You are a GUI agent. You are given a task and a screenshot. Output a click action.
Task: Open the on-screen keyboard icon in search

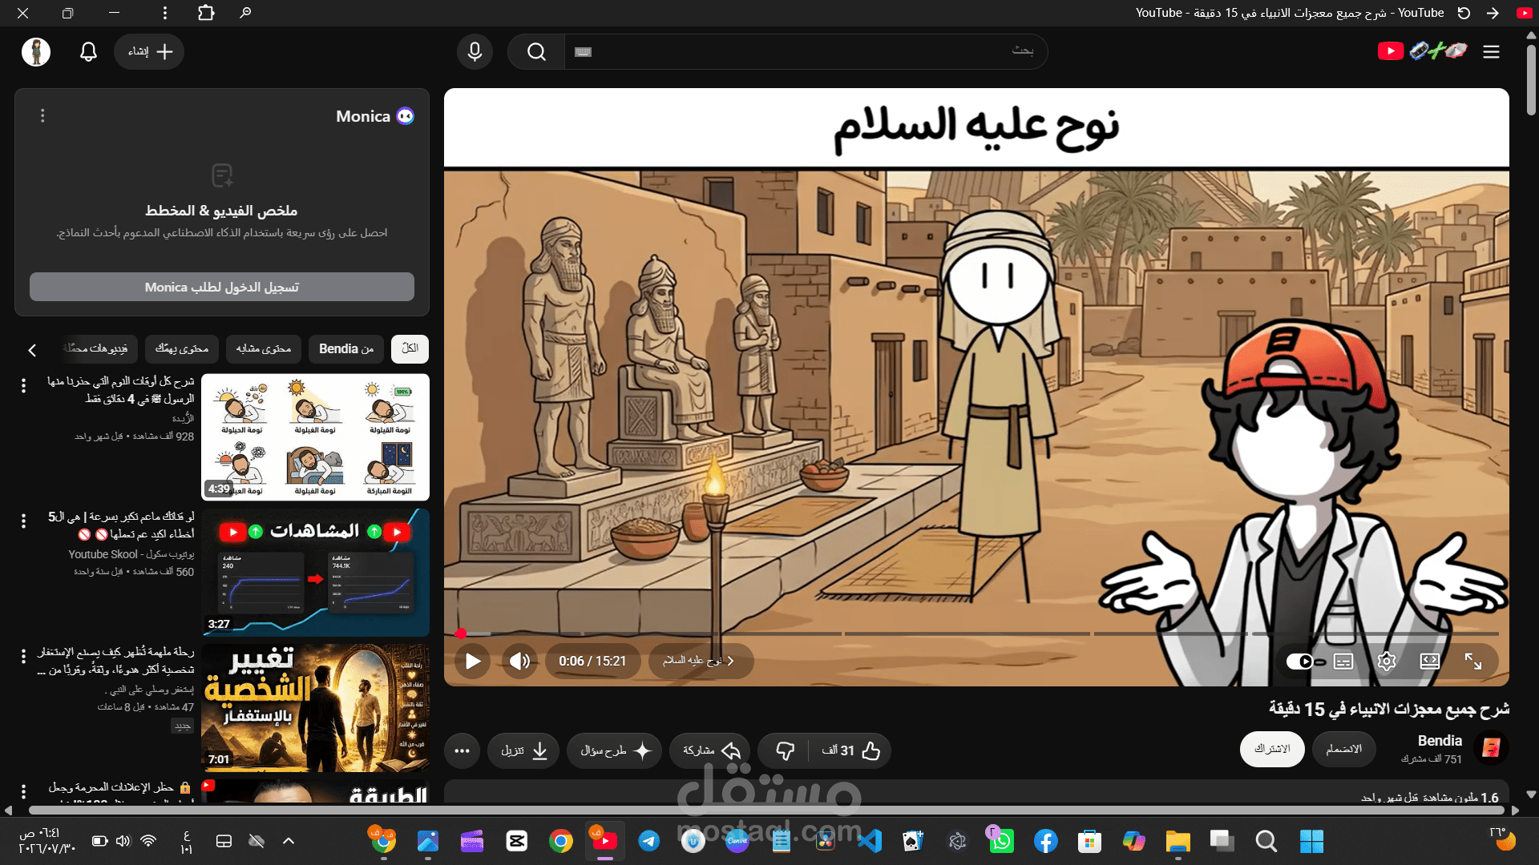click(x=584, y=52)
